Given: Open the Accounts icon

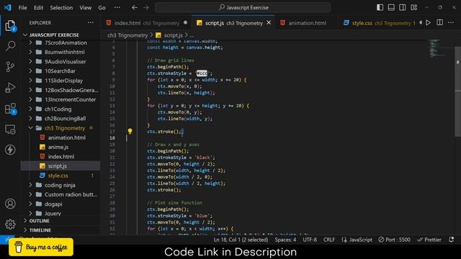Looking at the screenshot, I should (10, 204).
